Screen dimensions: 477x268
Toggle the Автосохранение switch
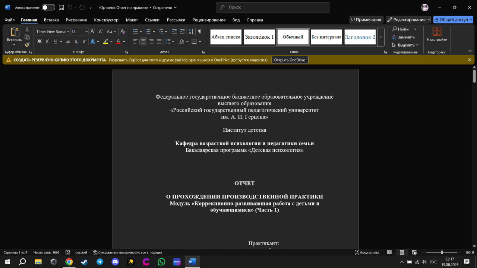(x=48, y=7)
